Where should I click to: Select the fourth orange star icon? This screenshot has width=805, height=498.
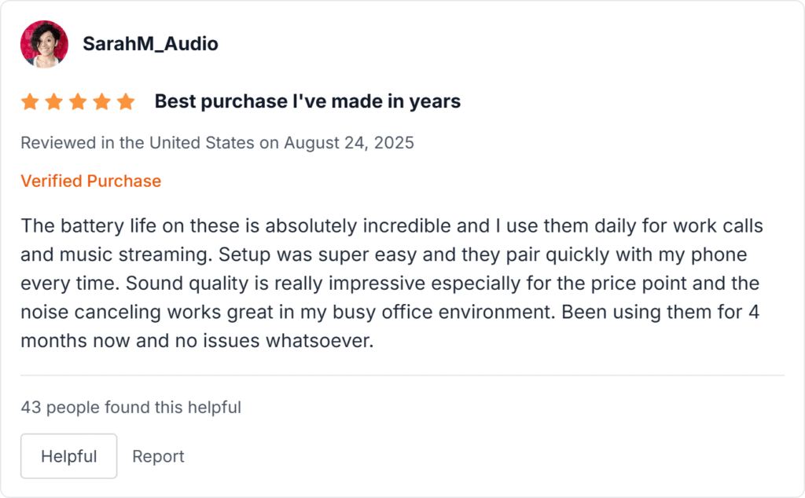[102, 101]
